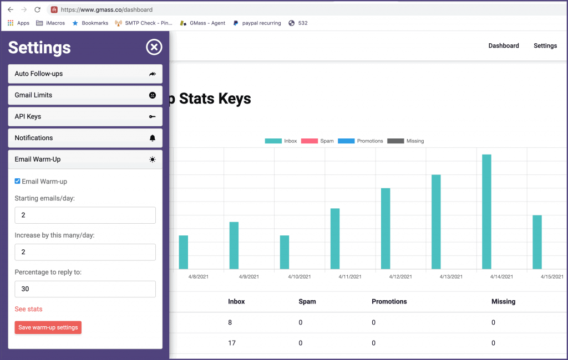Focus the Percentage to reply to field
Viewport: 568px width, 360px height.
pyautogui.click(x=85, y=289)
